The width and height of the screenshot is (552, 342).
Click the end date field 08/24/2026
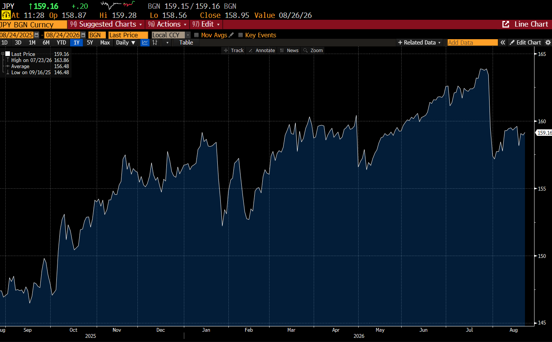click(x=63, y=35)
